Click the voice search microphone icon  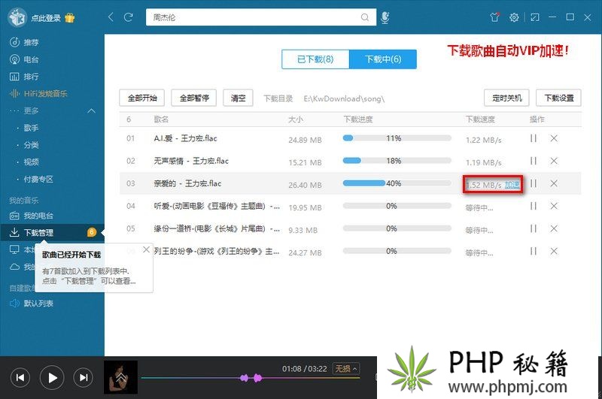385,17
